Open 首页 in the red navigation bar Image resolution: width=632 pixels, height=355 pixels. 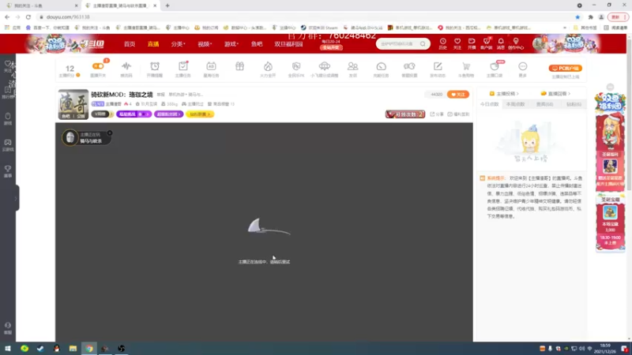coord(130,44)
